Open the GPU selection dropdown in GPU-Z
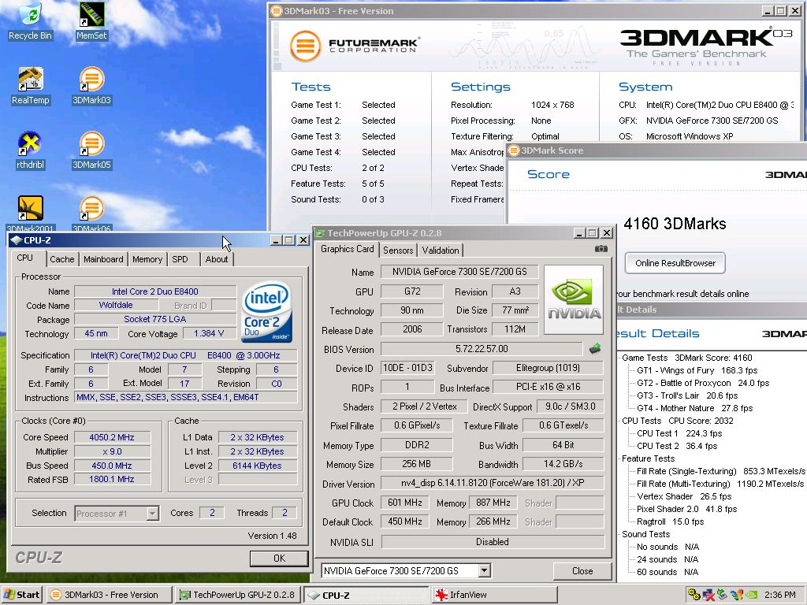807x605 pixels. tap(484, 570)
